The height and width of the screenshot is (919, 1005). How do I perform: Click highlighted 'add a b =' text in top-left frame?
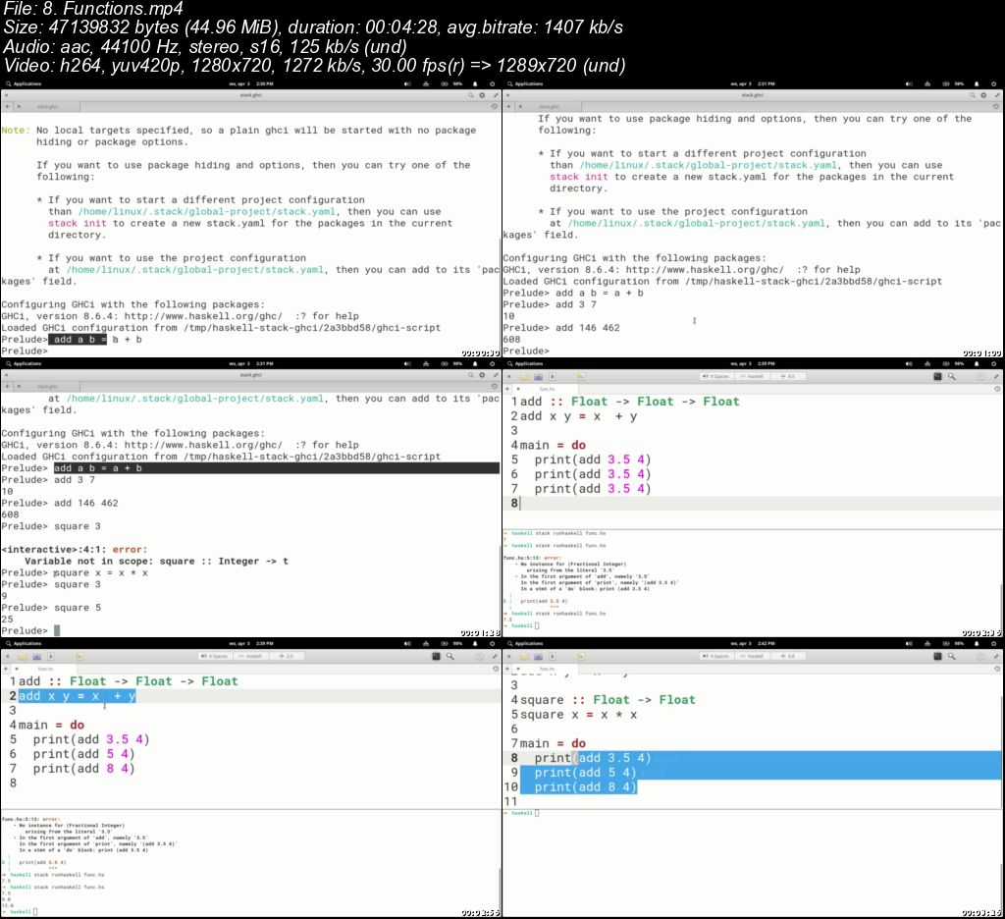(77, 340)
